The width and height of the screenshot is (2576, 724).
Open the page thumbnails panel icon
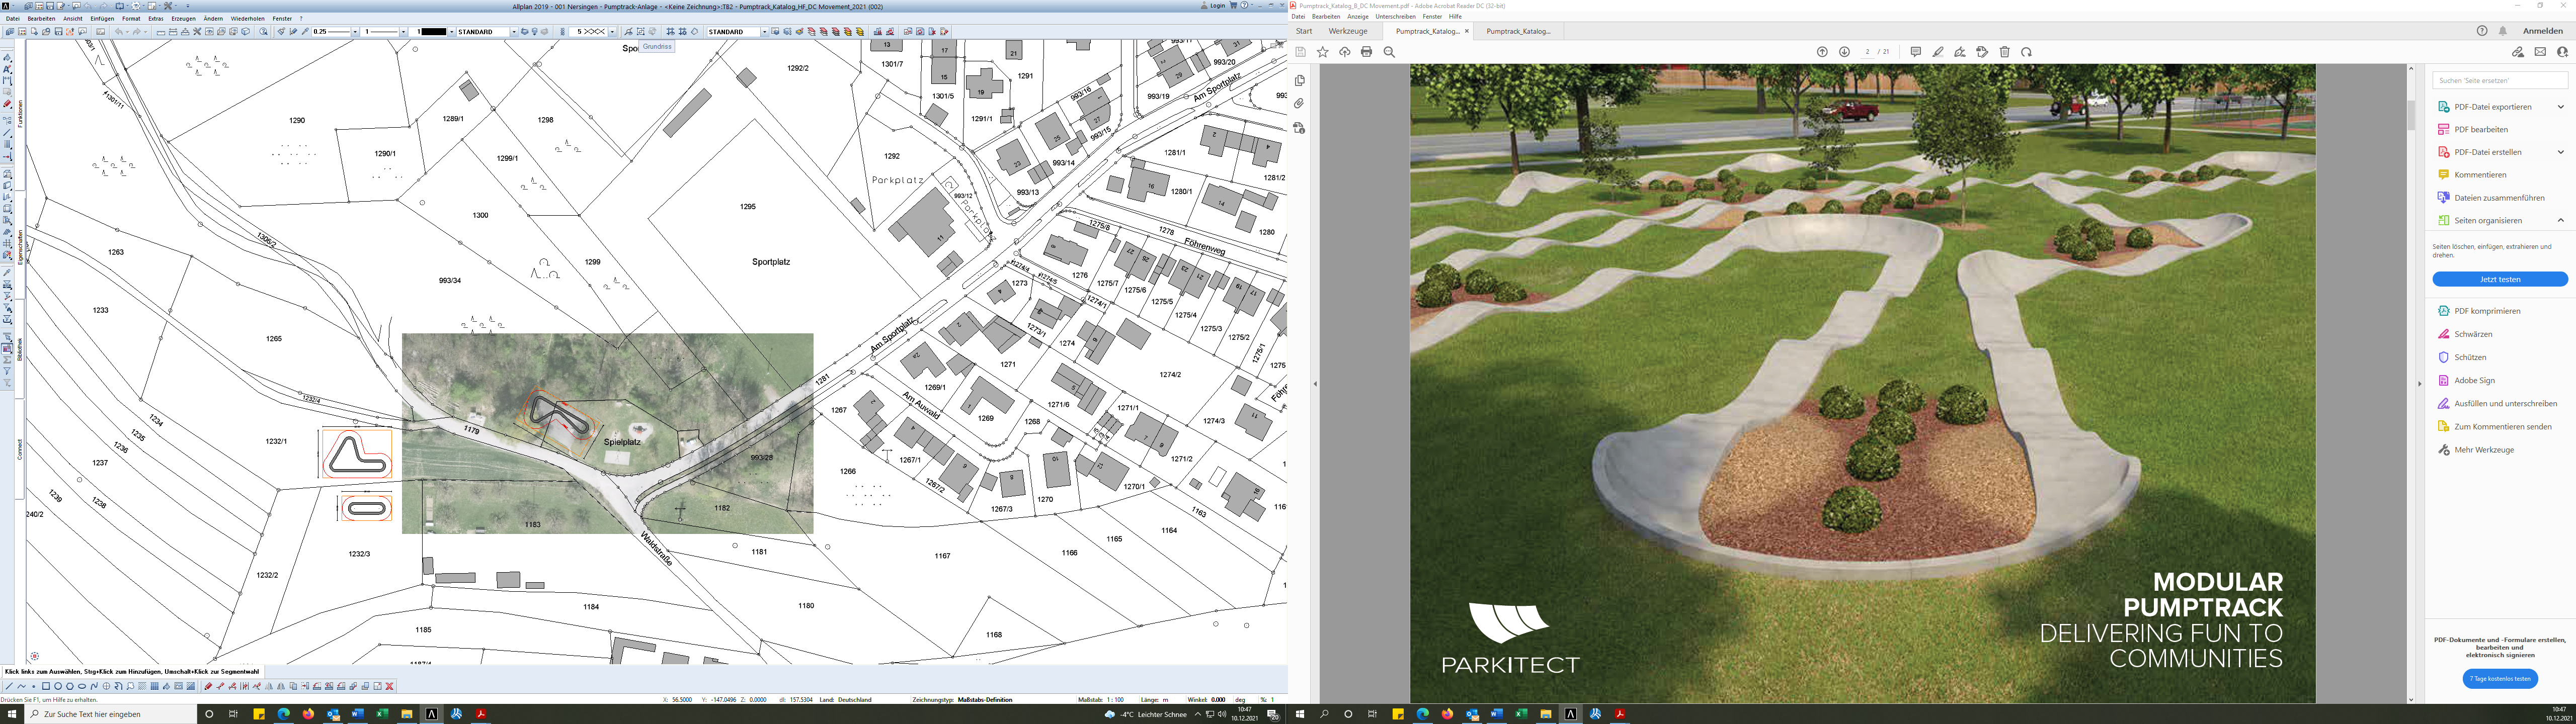pyautogui.click(x=1299, y=81)
